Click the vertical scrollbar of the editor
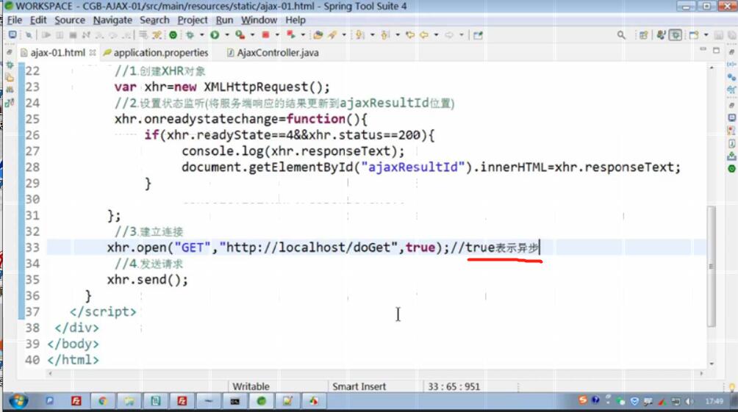Screen dimensions: 738x412 click(712, 266)
